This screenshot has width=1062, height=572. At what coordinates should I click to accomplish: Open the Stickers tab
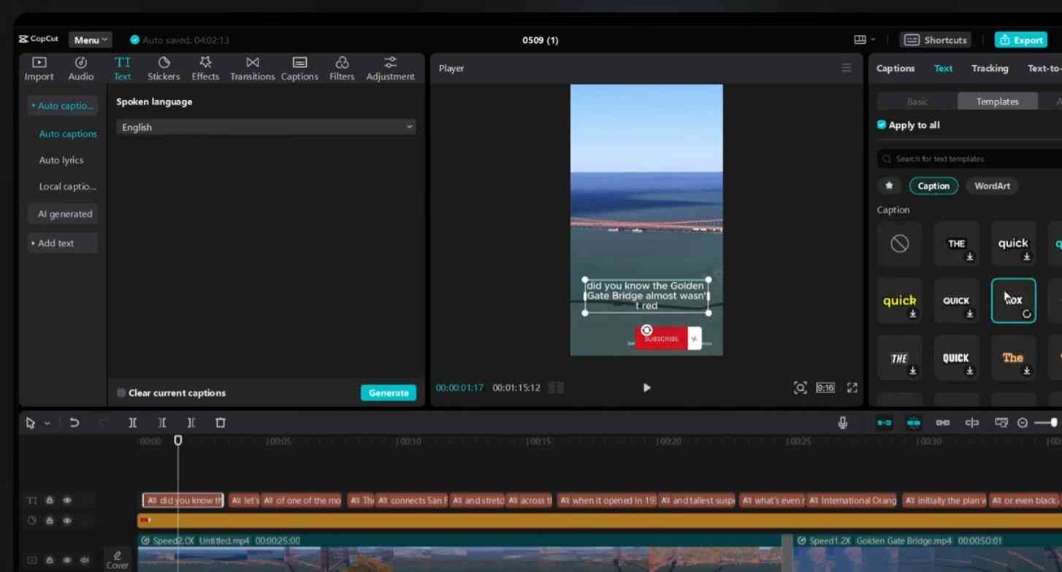point(164,69)
